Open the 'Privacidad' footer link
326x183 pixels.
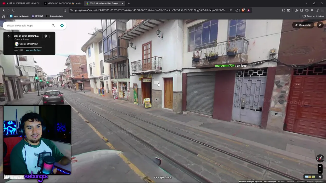point(301,181)
